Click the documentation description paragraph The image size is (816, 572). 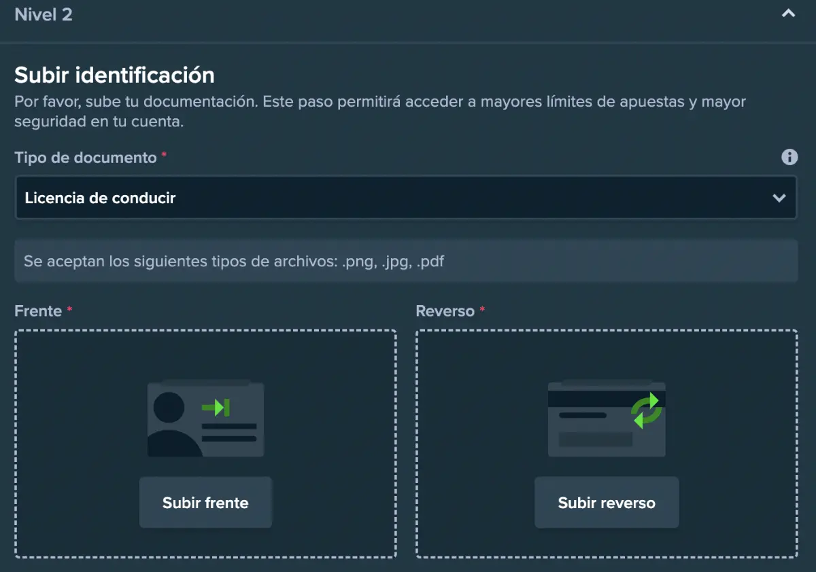[x=379, y=112]
